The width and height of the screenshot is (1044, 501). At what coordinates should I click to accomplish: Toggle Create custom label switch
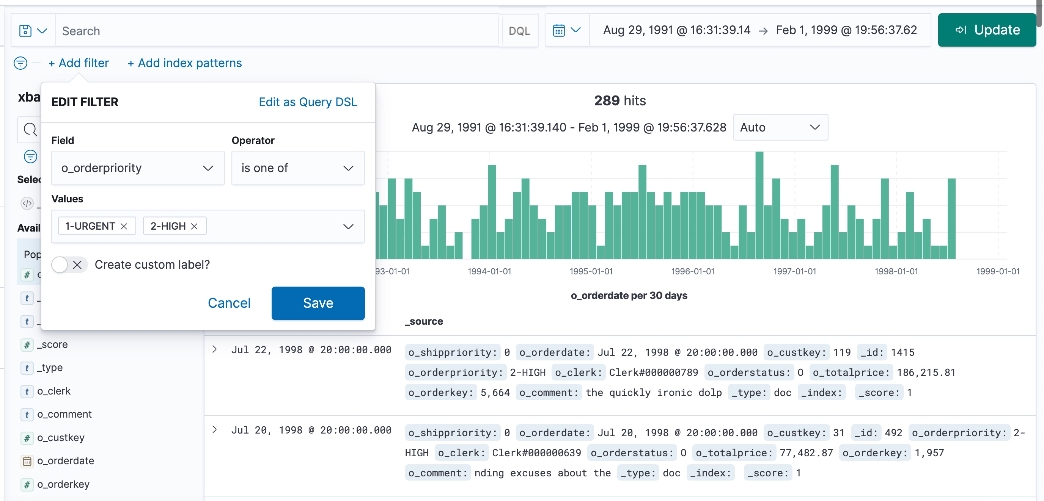[x=69, y=265]
